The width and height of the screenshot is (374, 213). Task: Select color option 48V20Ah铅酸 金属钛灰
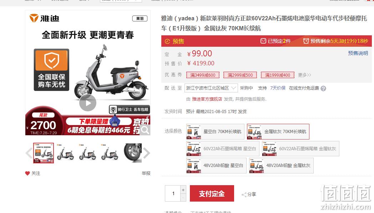tap(281, 166)
